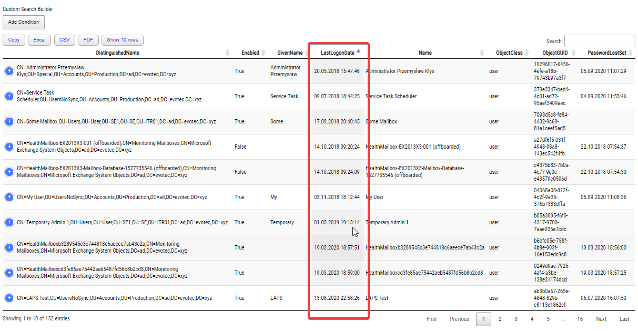638x333 pixels.
Task: Sort by LastLogonDate column arrow
Action: click(358, 51)
